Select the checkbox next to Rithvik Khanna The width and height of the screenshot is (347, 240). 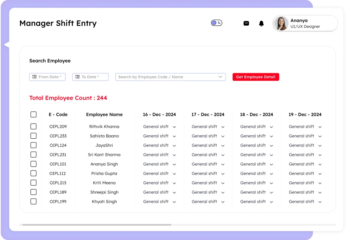coord(33,126)
